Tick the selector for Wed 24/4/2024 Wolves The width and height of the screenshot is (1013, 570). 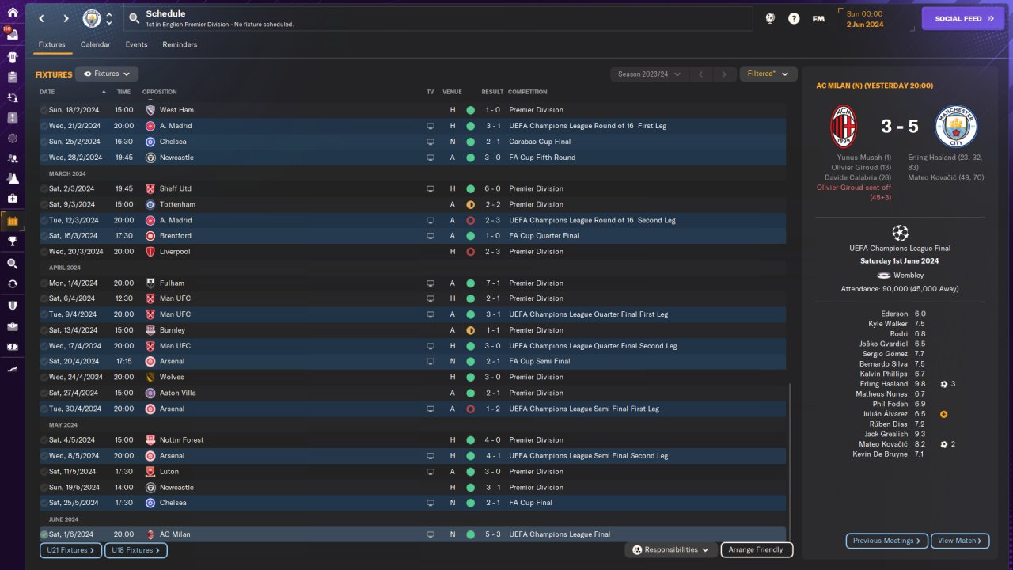[x=44, y=377]
